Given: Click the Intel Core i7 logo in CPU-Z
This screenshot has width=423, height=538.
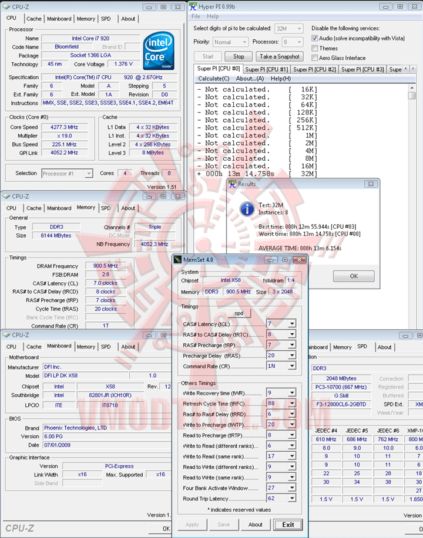Looking at the screenshot, I should tap(159, 51).
